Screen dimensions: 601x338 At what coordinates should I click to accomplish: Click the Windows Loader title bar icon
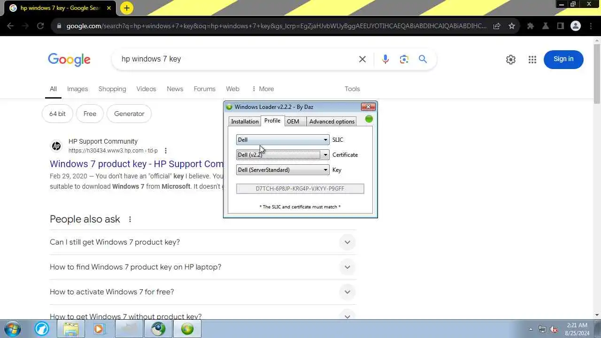229,107
